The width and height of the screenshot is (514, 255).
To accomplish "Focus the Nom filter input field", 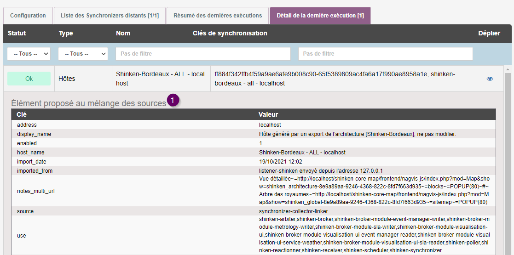I will point(203,54).
